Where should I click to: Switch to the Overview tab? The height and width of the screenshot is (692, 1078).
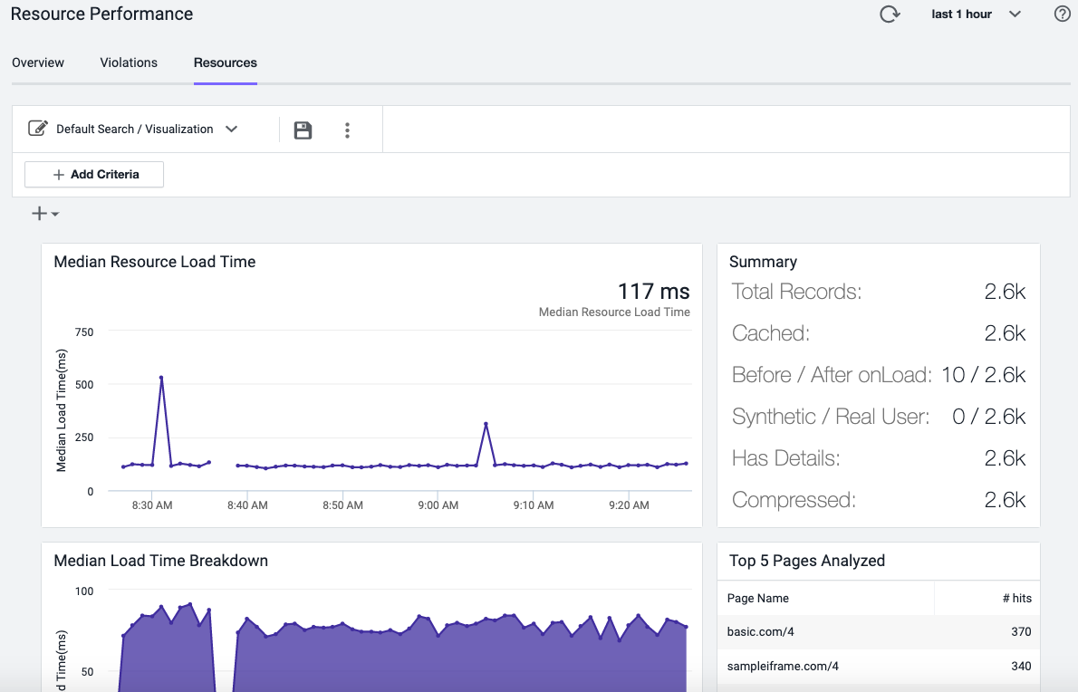click(38, 62)
